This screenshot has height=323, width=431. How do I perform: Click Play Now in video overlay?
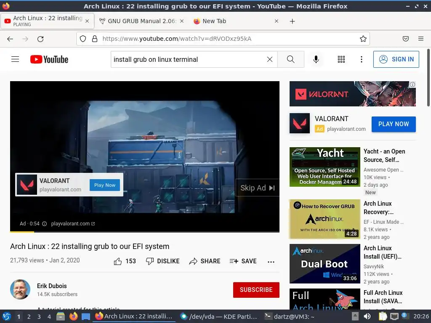pos(105,185)
